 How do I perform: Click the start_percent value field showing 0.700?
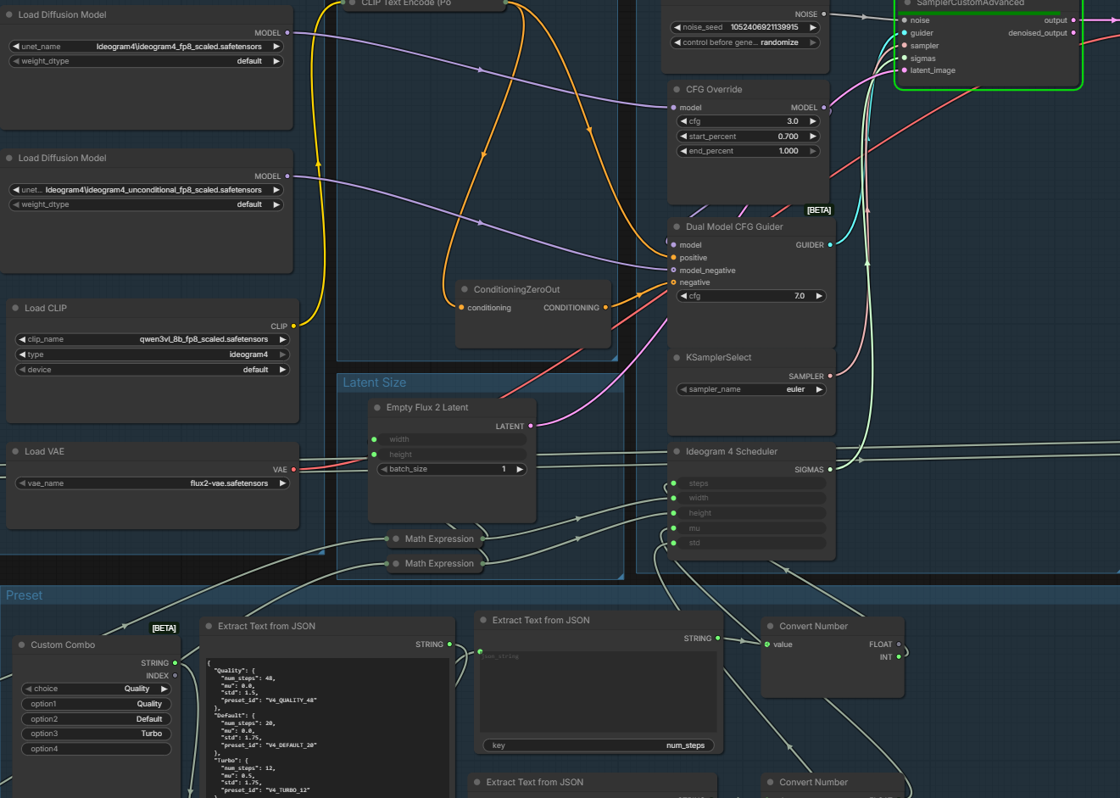[x=748, y=137]
